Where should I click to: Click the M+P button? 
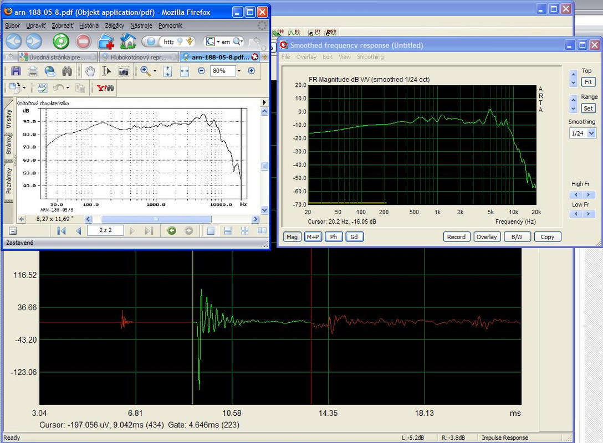click(313, 236)
